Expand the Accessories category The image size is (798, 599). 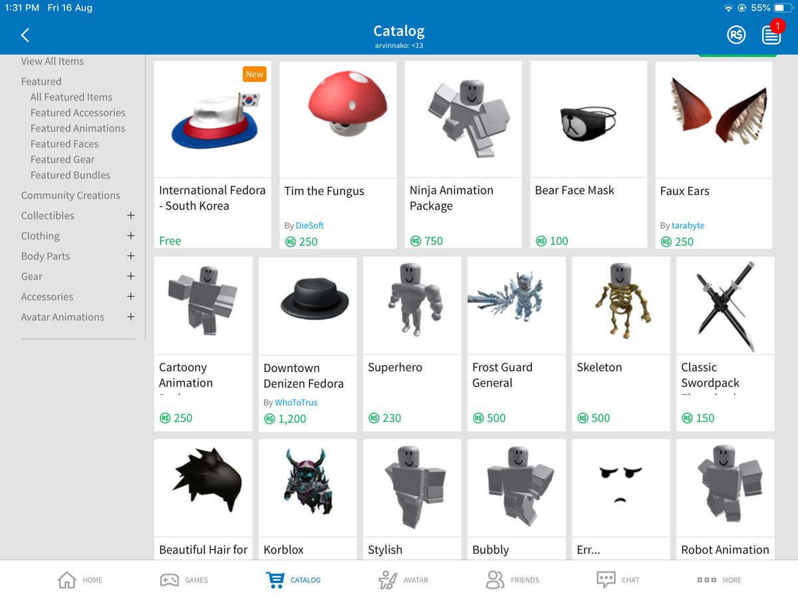click(x=131, y=297)
